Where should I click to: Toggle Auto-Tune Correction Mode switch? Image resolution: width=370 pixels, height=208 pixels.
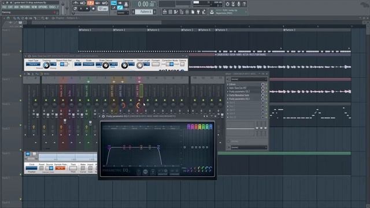coord(169,64)
